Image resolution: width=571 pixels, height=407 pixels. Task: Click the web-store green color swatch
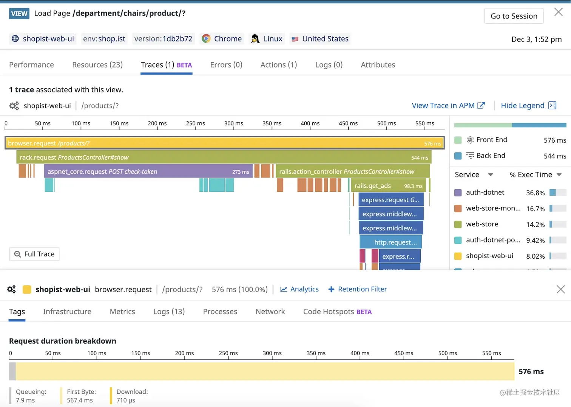click(458, 224)
